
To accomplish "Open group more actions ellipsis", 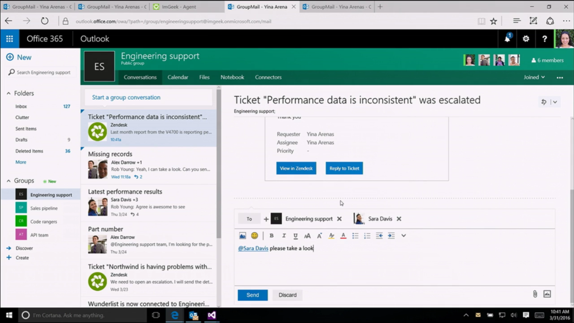I will (560, 77).
